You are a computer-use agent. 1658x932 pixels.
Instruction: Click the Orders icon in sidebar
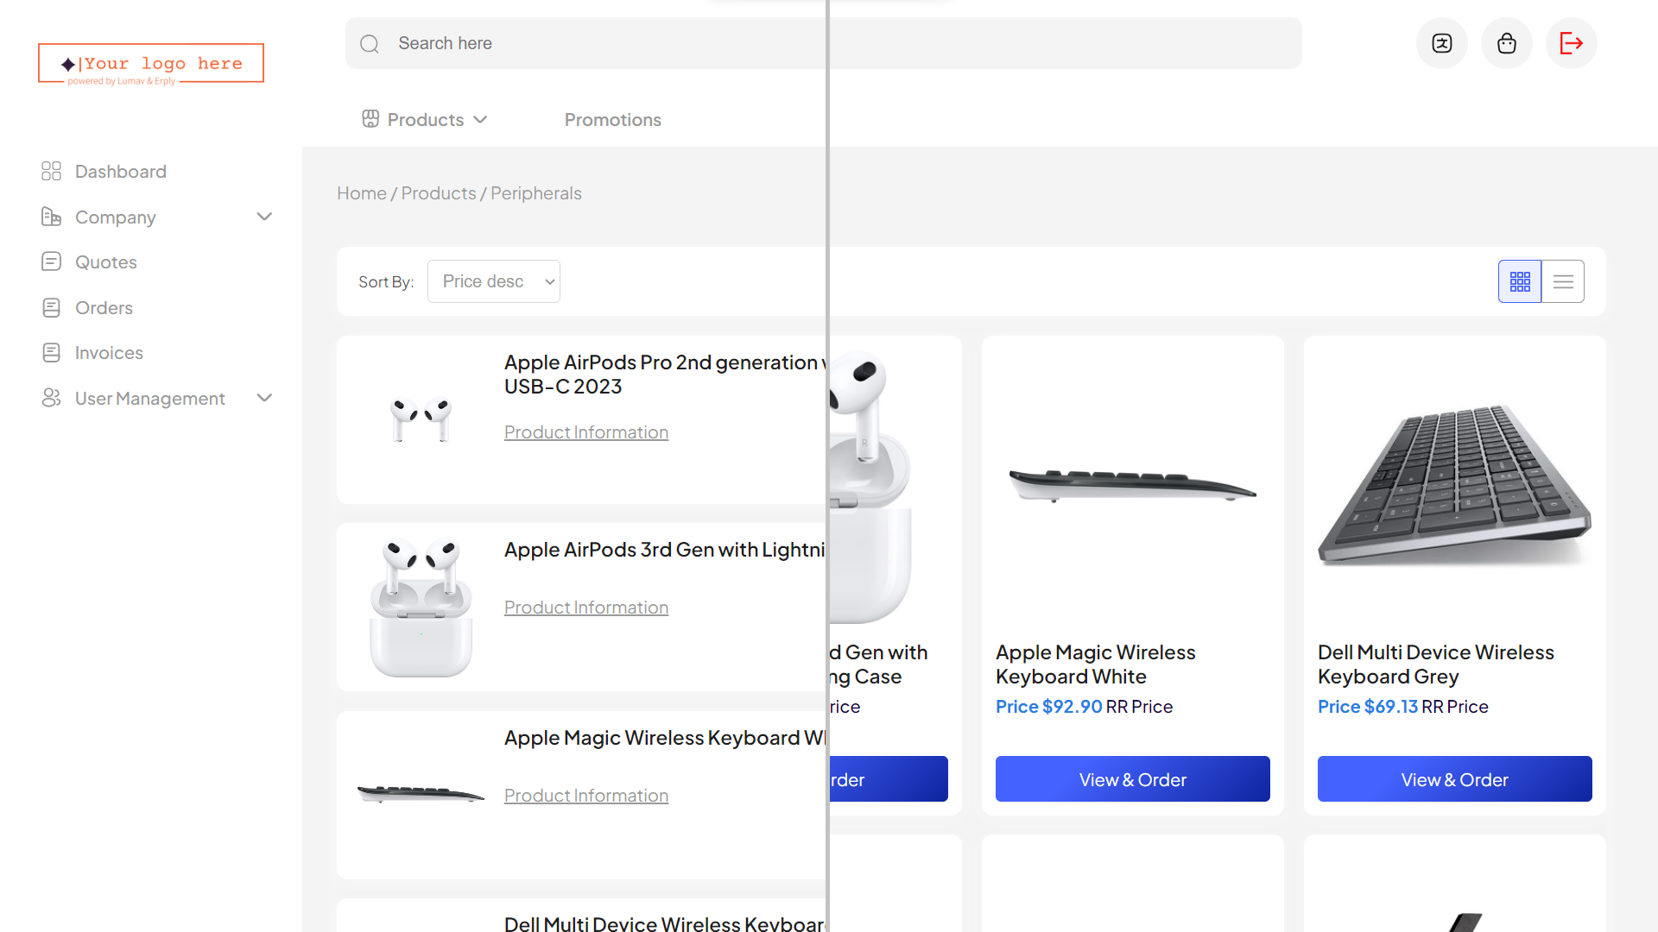click(x=51, y=307)
